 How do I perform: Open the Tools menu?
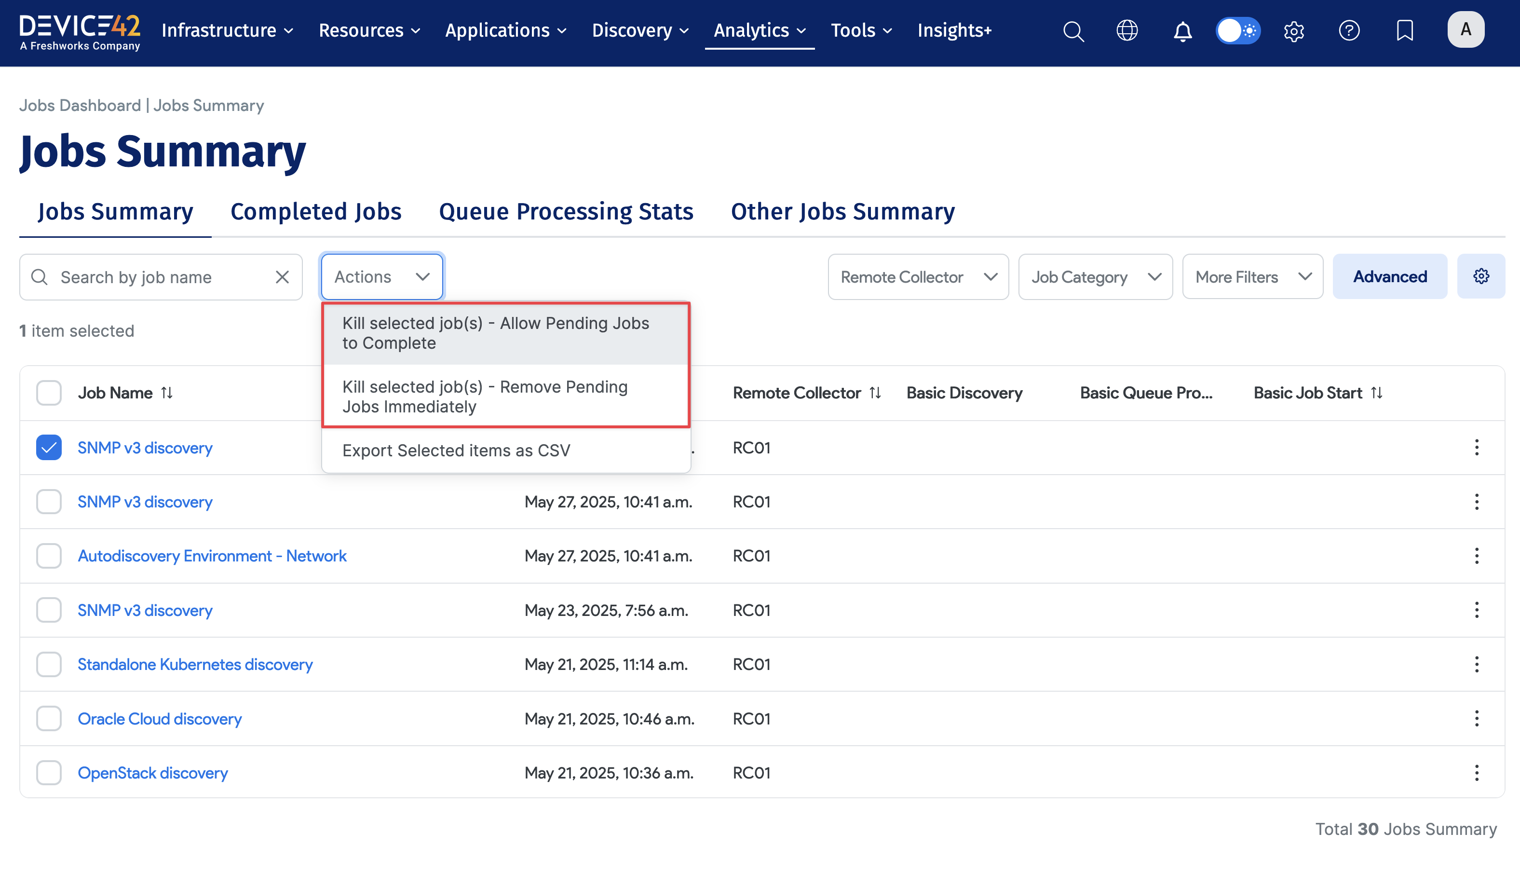click(861, 30)
